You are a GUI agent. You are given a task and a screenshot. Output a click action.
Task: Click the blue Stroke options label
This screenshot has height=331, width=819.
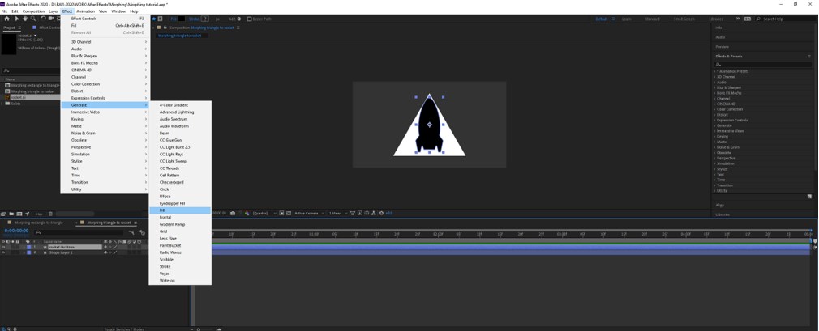[x=195, y=19]
